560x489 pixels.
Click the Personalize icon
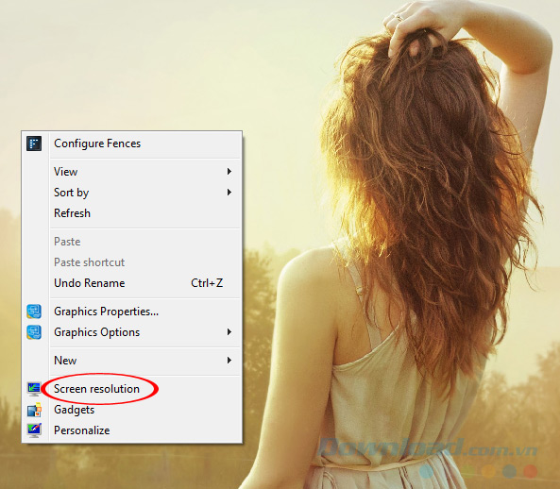pyautogui.click(x=34, y=430)
